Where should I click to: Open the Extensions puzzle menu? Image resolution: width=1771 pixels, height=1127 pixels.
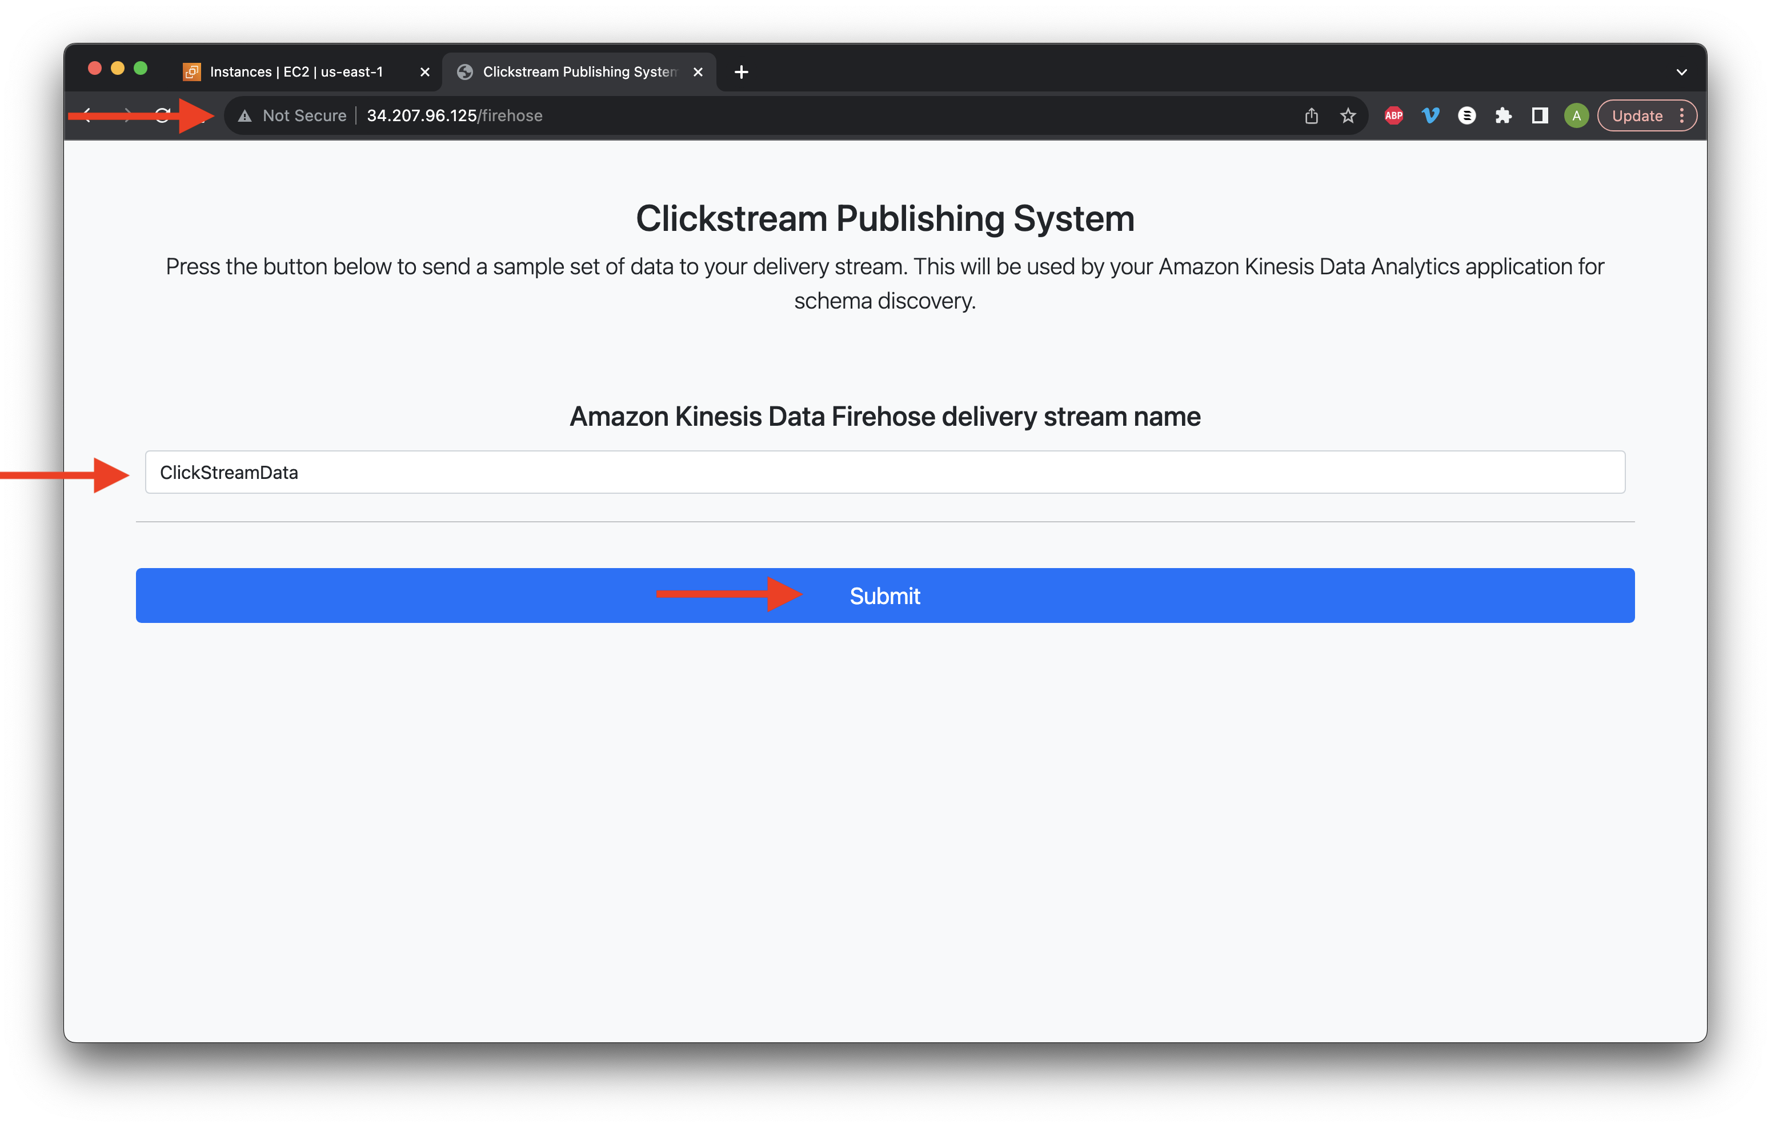[x=1503, y=115]
